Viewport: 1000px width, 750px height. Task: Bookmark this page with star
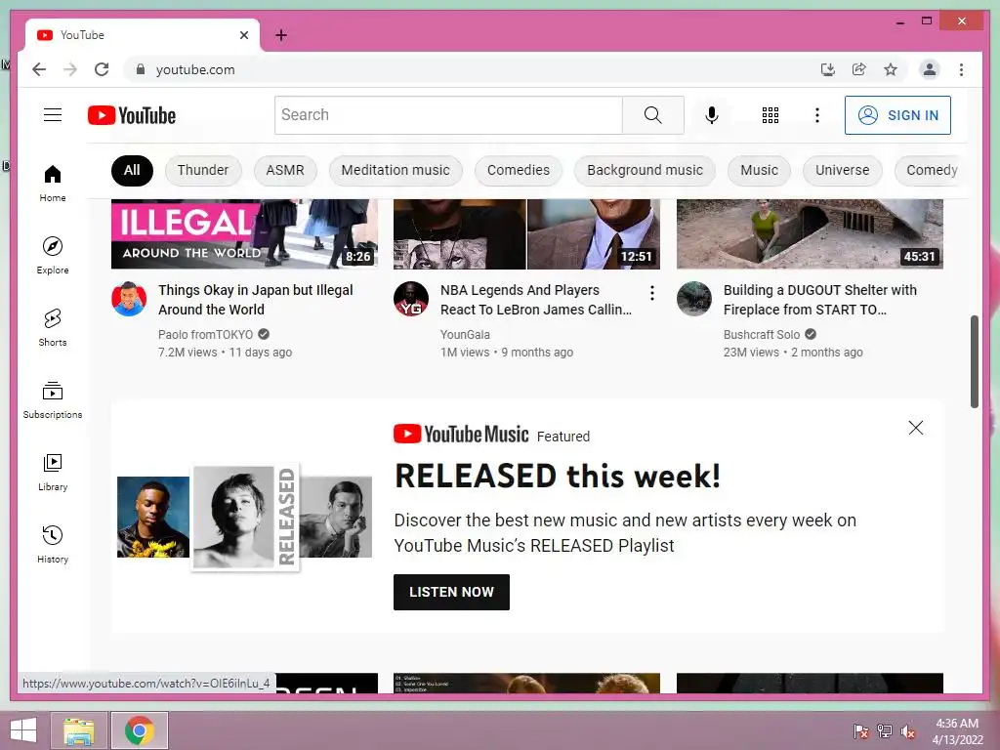pos(891,69)
